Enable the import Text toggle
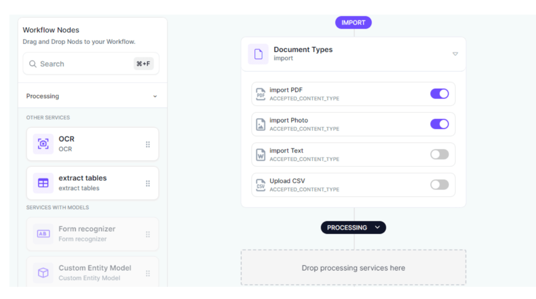The height and width of the screenshot is (299, 536). (439, 154)
